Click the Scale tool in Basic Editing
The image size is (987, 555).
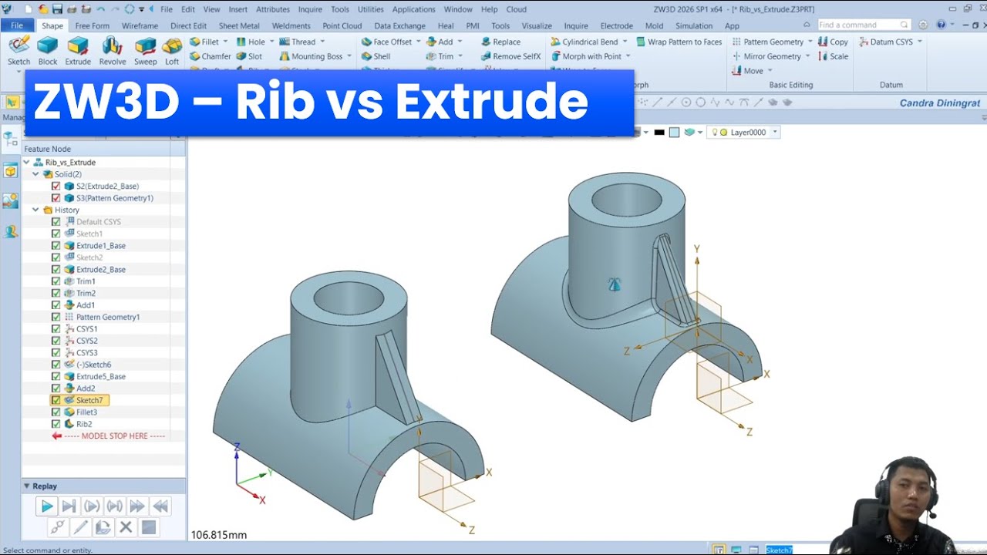click(833, 56)
